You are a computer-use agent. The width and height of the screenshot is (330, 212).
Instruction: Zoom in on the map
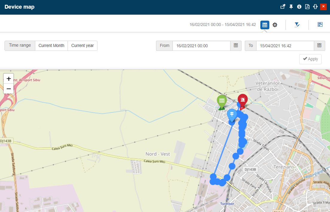click(x=9, y=79)
